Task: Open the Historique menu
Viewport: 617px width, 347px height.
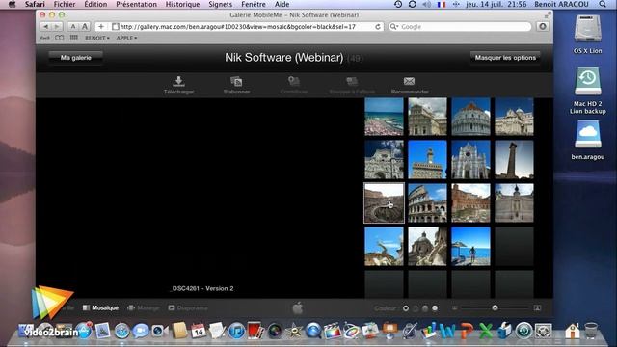Action: click(x=182, y=4)
